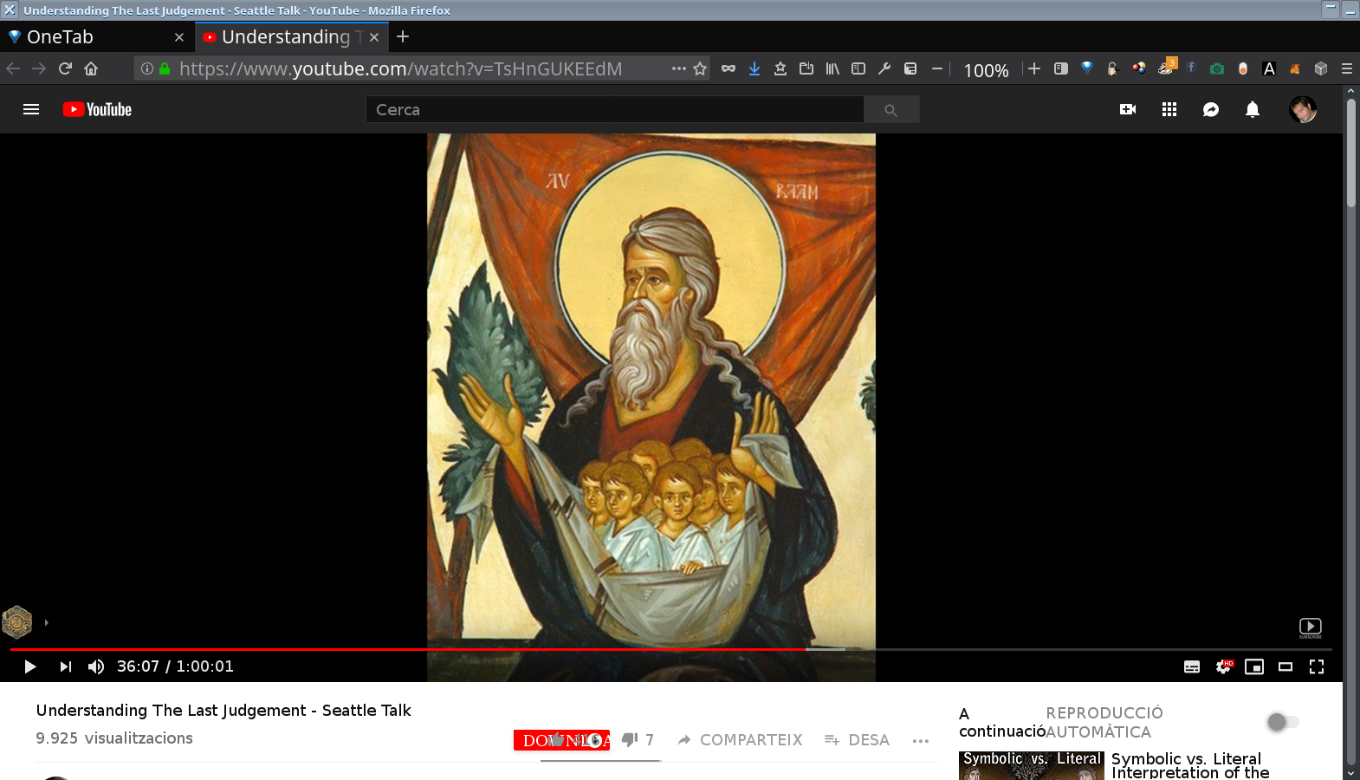Go back in browser history
The width and height of the screenshot is (1360, 780).
click(x=13, y=68)
